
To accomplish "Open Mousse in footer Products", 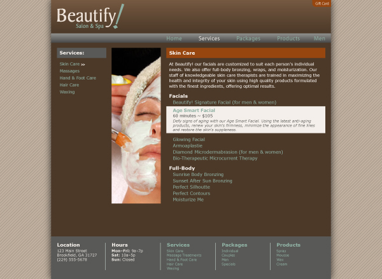I will pos(283,255).
